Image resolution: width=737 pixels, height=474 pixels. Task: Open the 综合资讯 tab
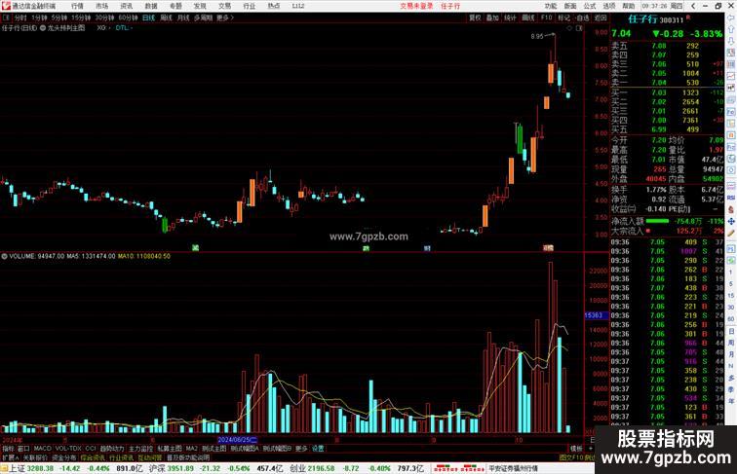(93, 457)
